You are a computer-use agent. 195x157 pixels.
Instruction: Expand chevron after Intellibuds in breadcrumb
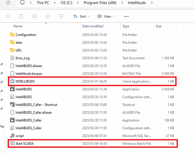(x=152, y=3)
